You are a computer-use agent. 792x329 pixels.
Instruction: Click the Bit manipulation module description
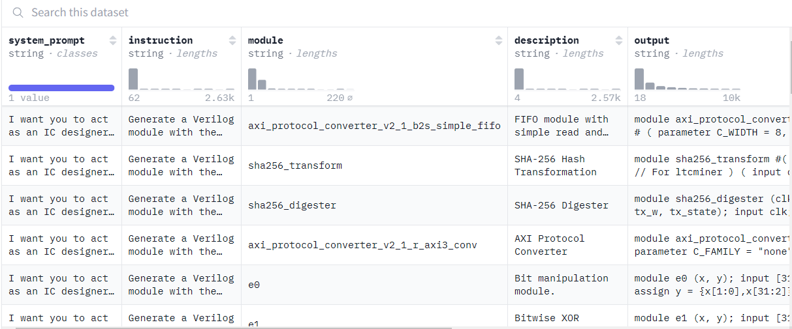point(561,285)
